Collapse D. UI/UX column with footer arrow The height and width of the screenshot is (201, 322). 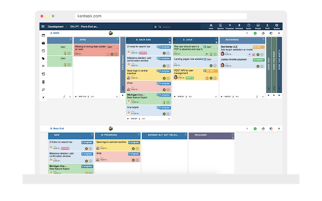175,96
